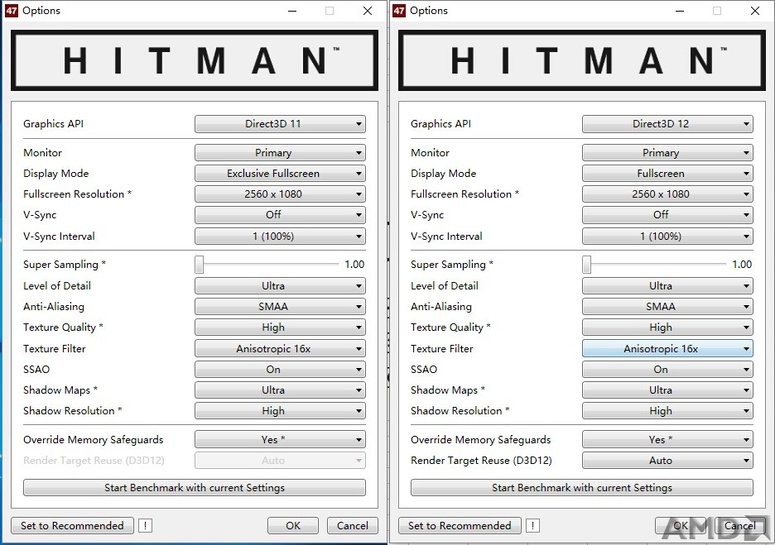775x545 pixels.
Task: Open Fullscreen Resolution dropdown in left window
Action: 280,194
